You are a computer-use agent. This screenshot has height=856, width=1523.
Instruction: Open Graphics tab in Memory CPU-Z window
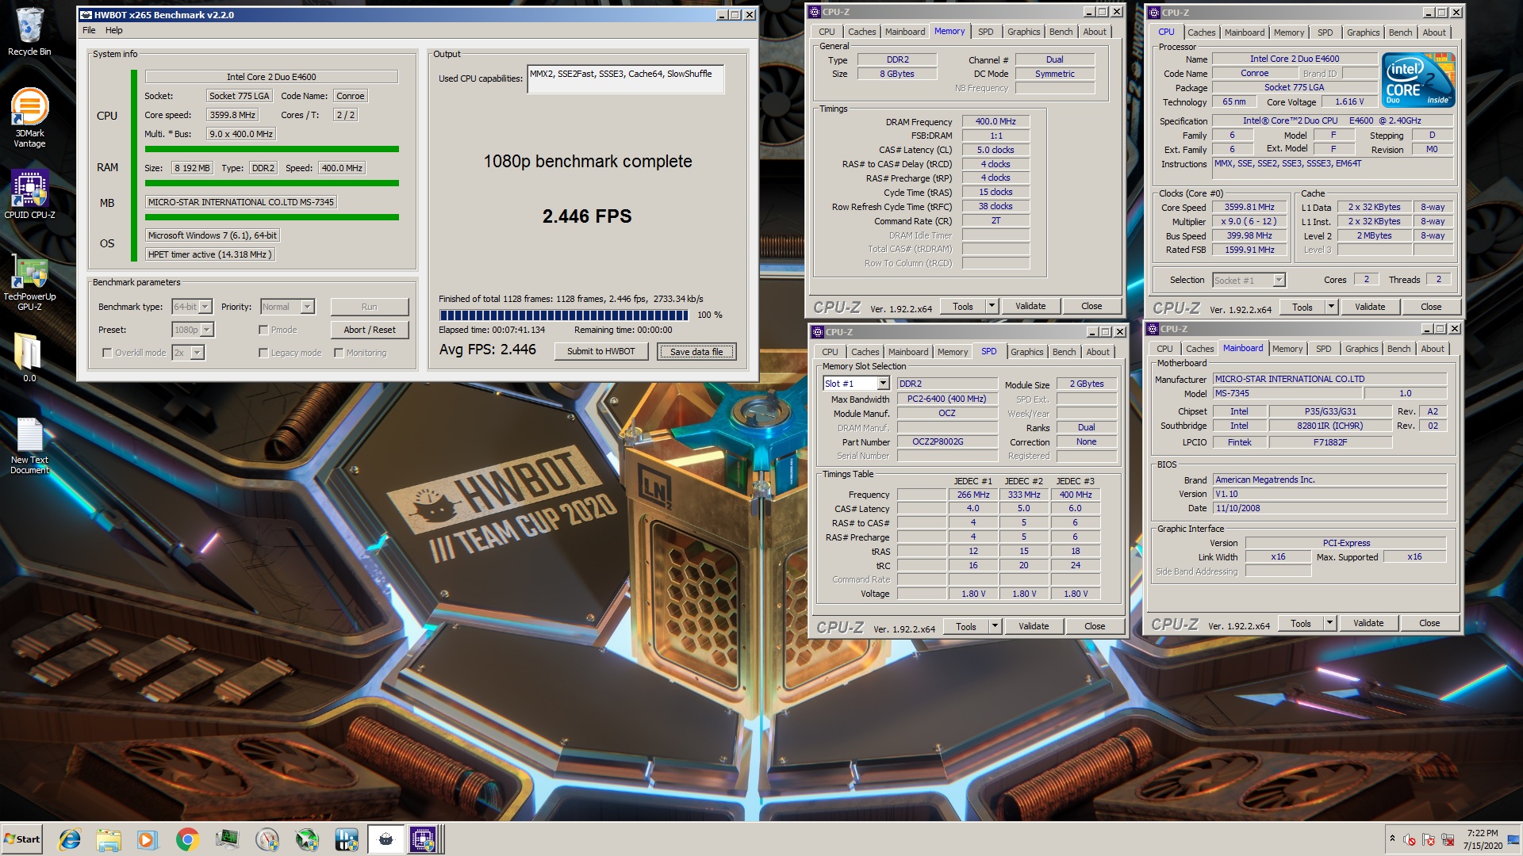pos(1023,32)
